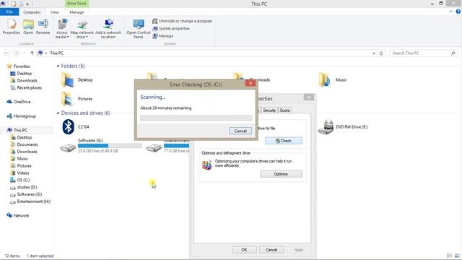The width and height of the screenshot is (462, 260).
Task: Collapse the ribbon with chevron
Action: click(x=450, y=12)
